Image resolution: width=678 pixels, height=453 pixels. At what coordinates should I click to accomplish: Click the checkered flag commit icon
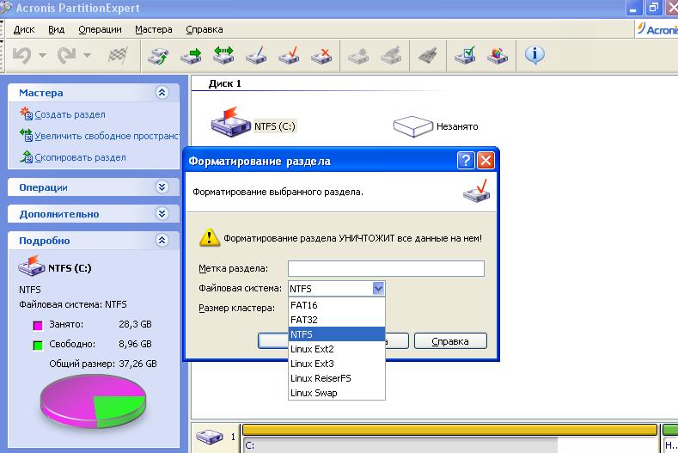point(118,55)
